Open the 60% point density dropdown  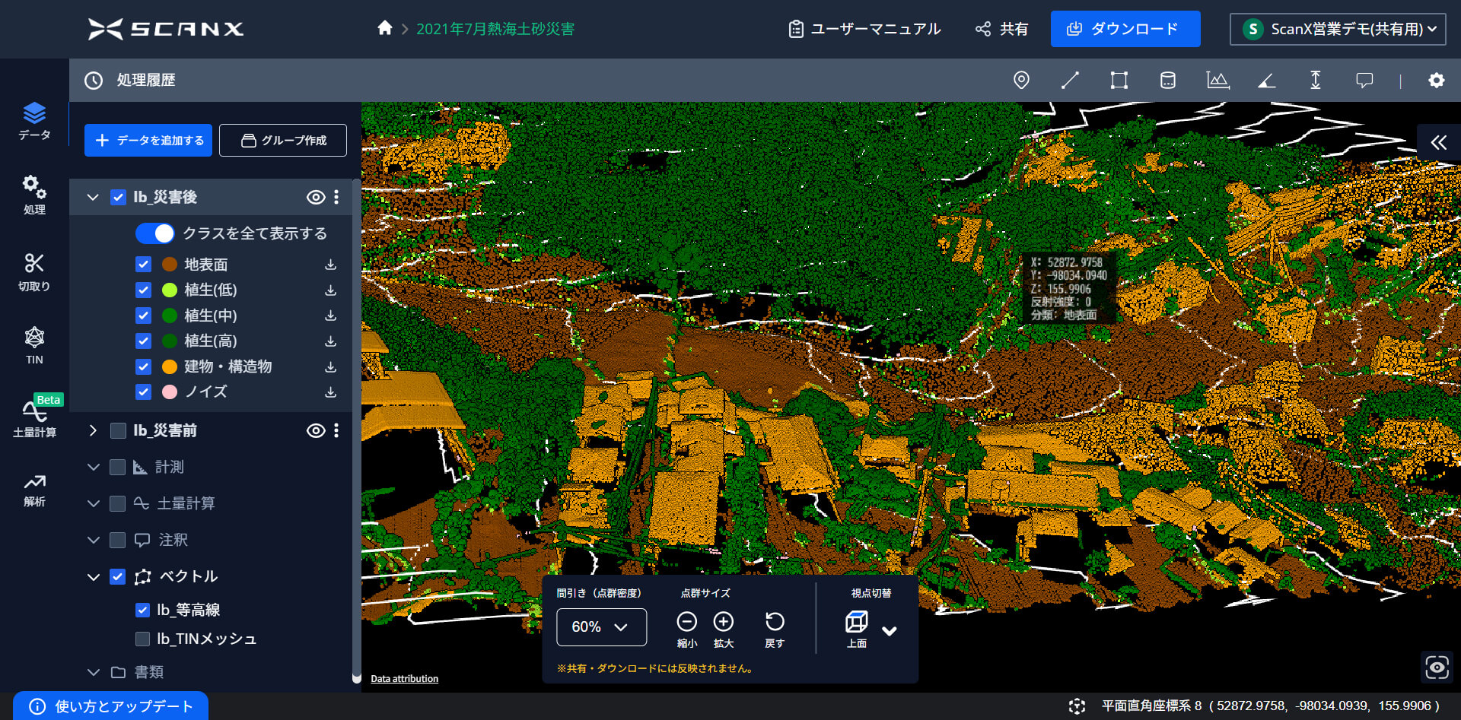pos(601,626)
